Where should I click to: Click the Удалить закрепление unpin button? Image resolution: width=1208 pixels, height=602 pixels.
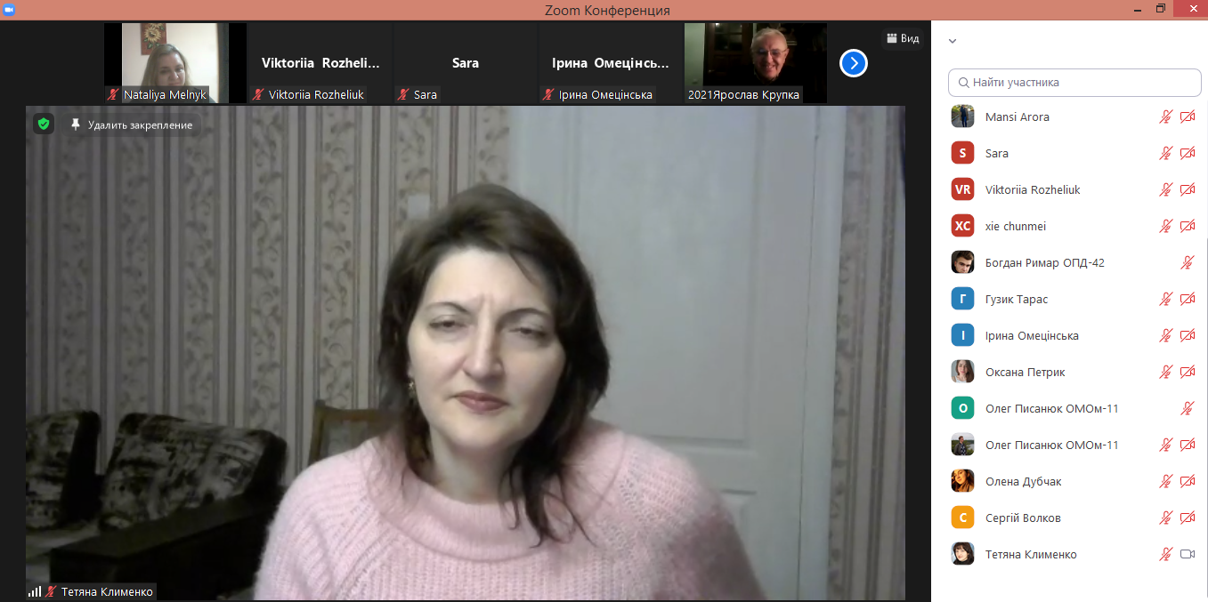[132, 124]
